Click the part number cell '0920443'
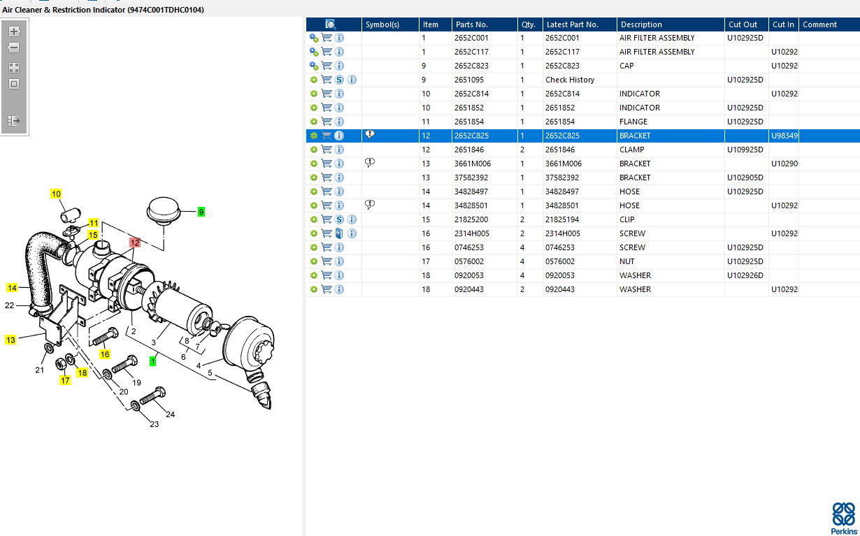 471,289
